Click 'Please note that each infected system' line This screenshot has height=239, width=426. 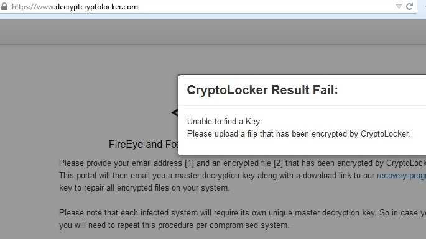pos(243,213)
